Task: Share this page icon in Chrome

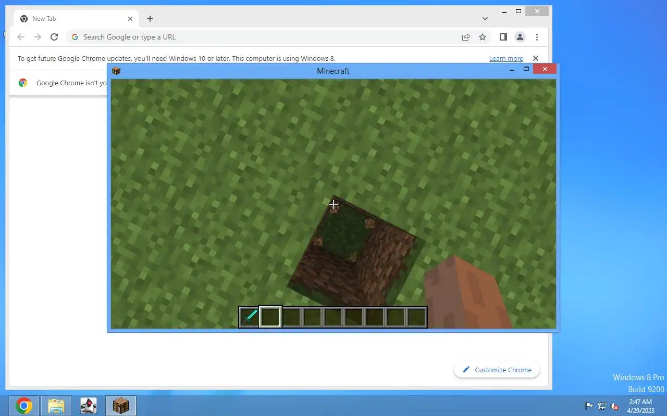Action: click(x=466, y=37)
